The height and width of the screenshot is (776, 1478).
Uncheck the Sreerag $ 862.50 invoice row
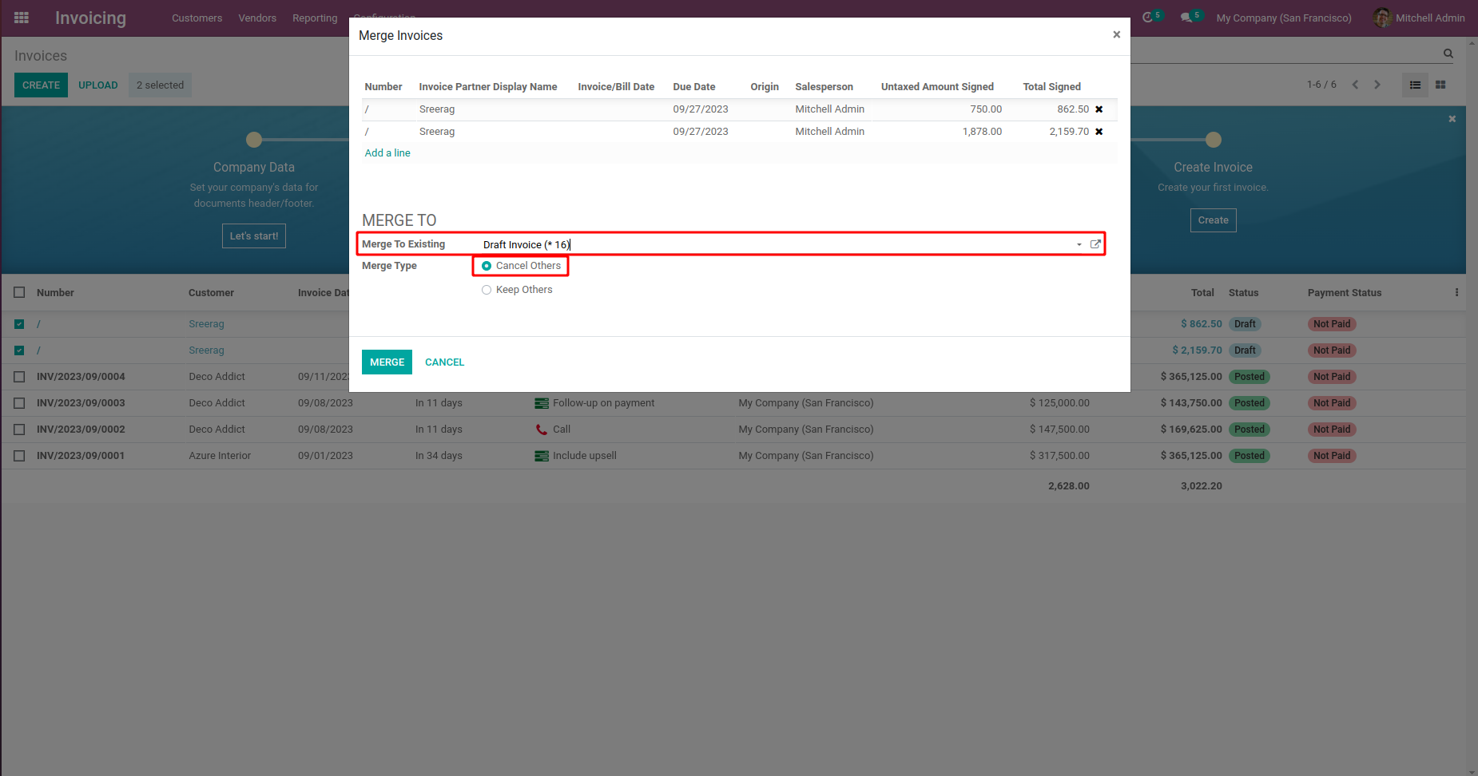[x=19, y=324]
